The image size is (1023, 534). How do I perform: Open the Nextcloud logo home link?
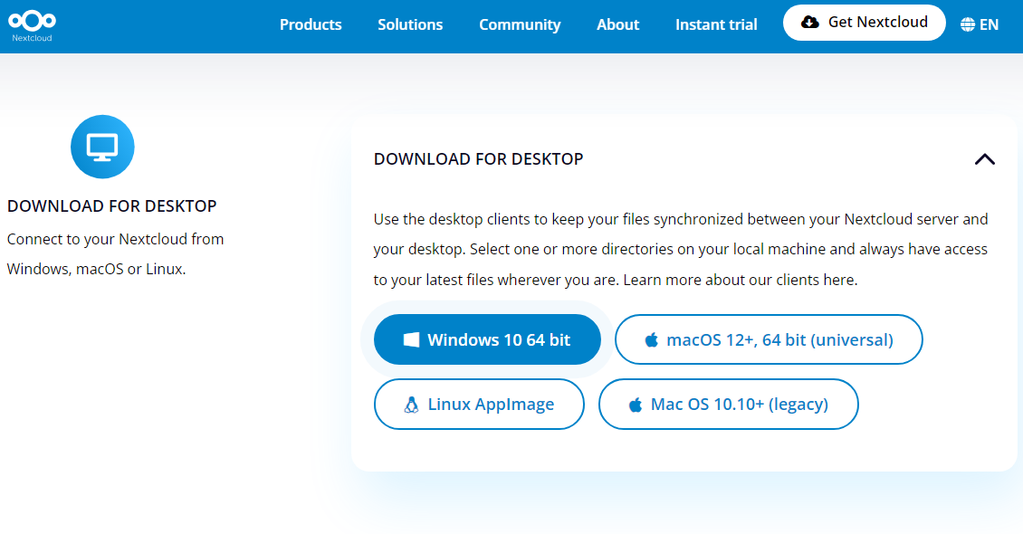coord(32,25)
